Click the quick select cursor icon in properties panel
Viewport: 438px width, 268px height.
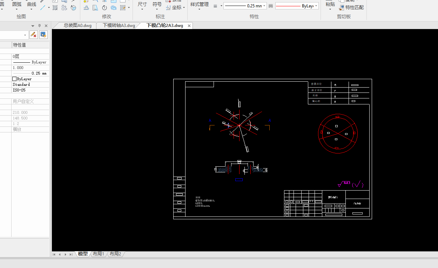pyautogui.click(x=43, y=35)
